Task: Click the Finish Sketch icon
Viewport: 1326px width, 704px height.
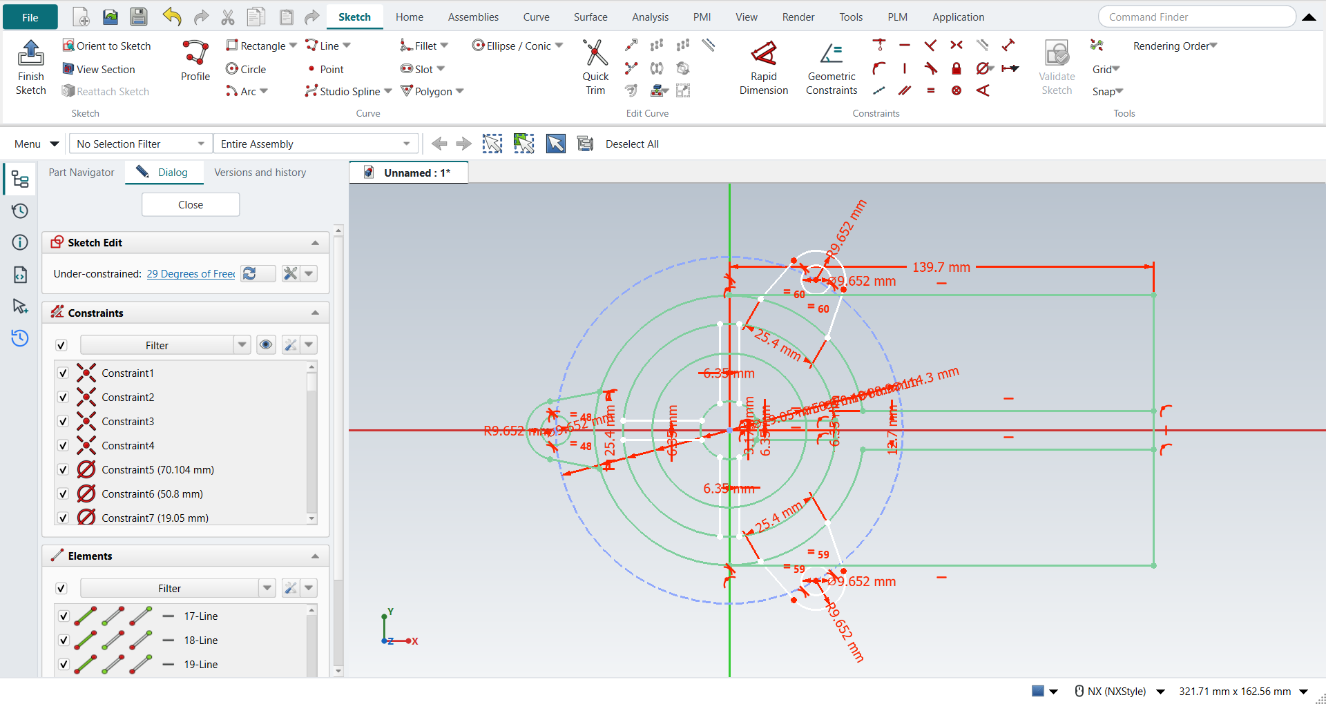Action: [x=30, y=68]
